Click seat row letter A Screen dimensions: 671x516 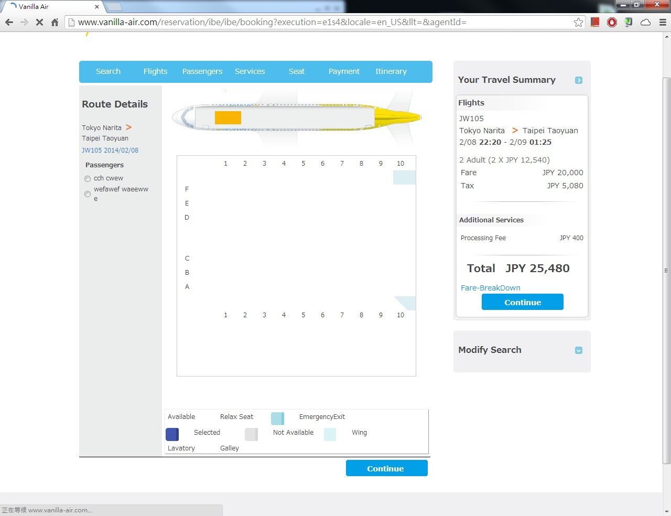(187, 286)
